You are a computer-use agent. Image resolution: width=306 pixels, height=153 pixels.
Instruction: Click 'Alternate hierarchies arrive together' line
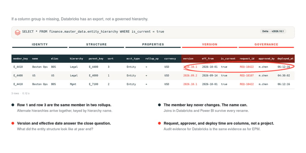(65, 111)
